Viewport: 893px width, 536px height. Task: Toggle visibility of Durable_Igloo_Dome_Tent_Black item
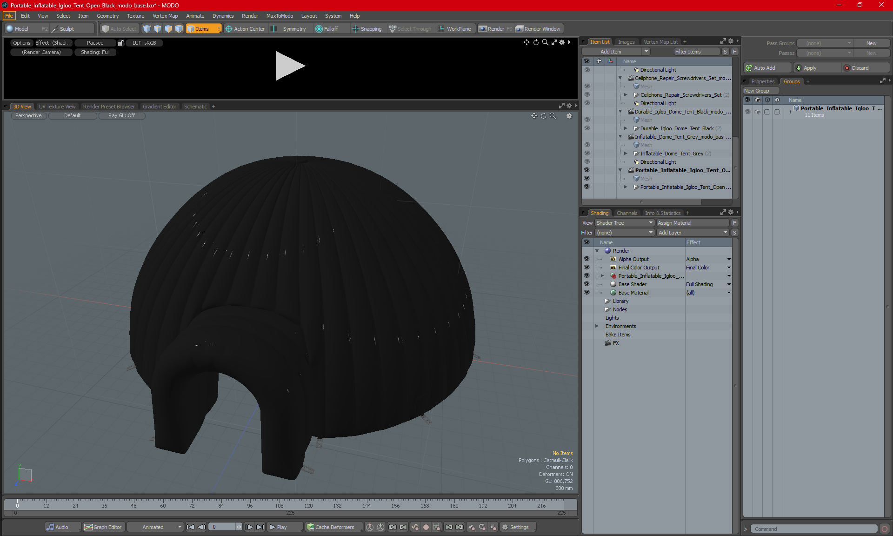(587, 128)
